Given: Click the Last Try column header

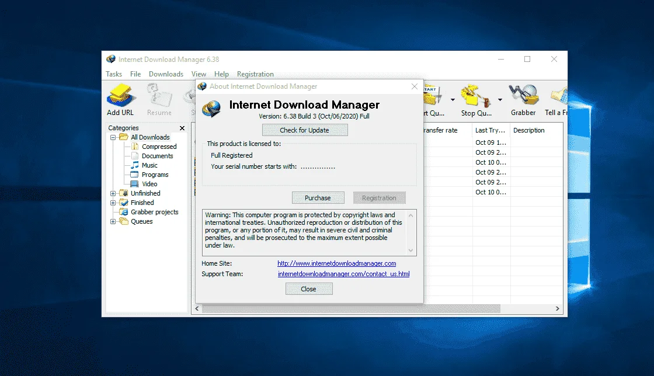Looking at the screenshot, I should [491, 130].
